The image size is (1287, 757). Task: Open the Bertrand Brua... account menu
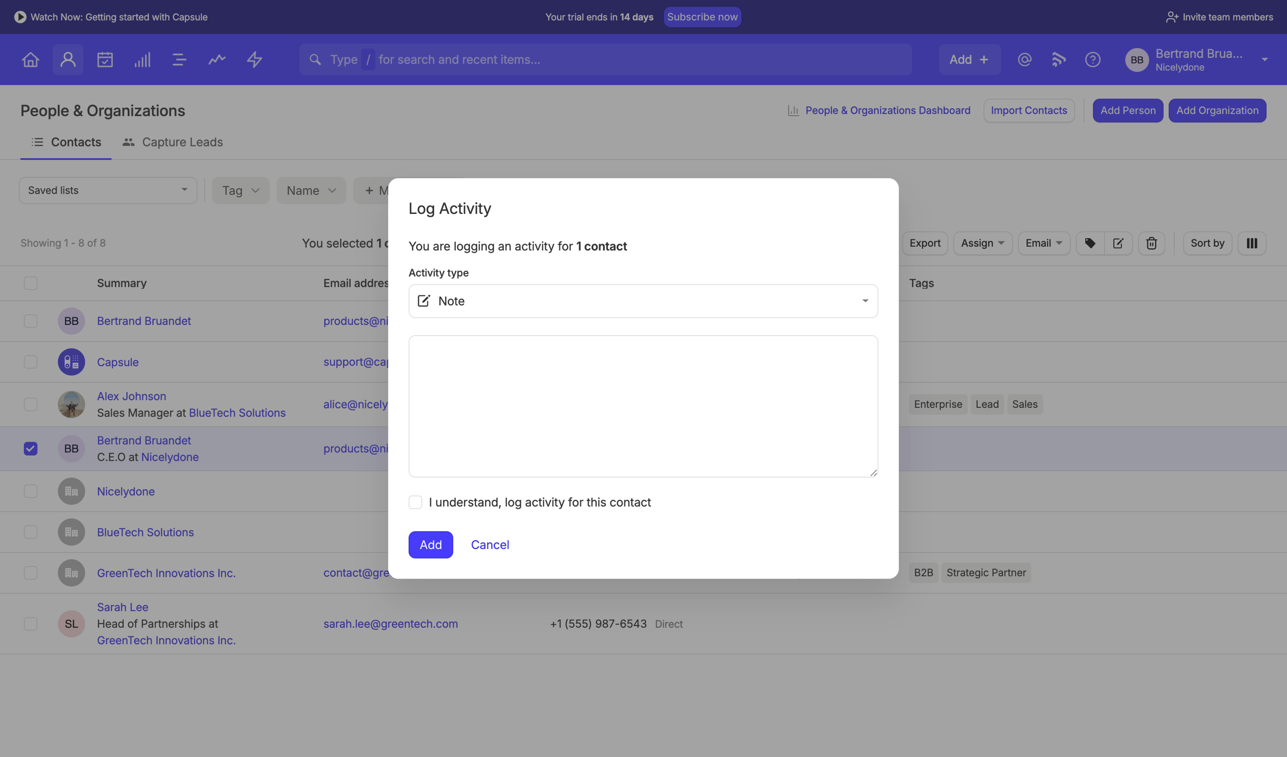[1197, 60]
